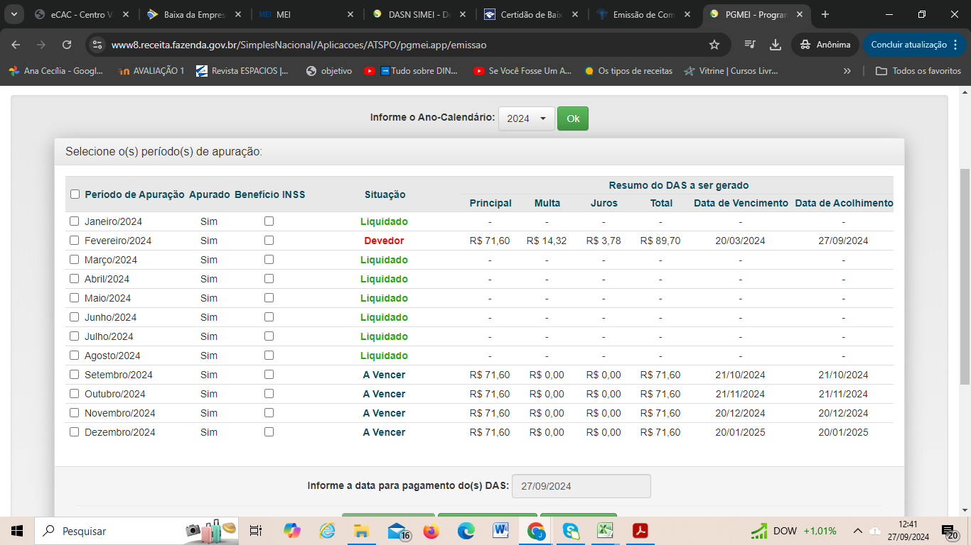Open Skype from the taskbar
This screenshot has width=971, height=545.
571,531
